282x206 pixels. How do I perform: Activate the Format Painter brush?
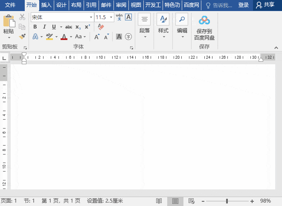pyautogui.click(x=22, y=37)
